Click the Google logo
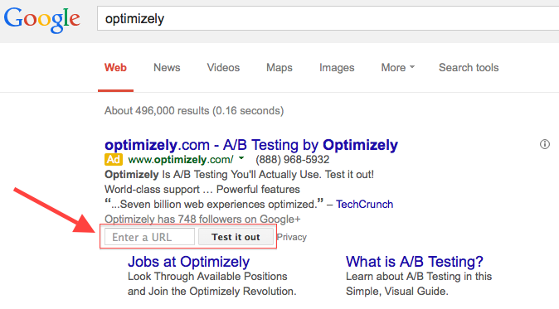 click(x=42, y=20)
